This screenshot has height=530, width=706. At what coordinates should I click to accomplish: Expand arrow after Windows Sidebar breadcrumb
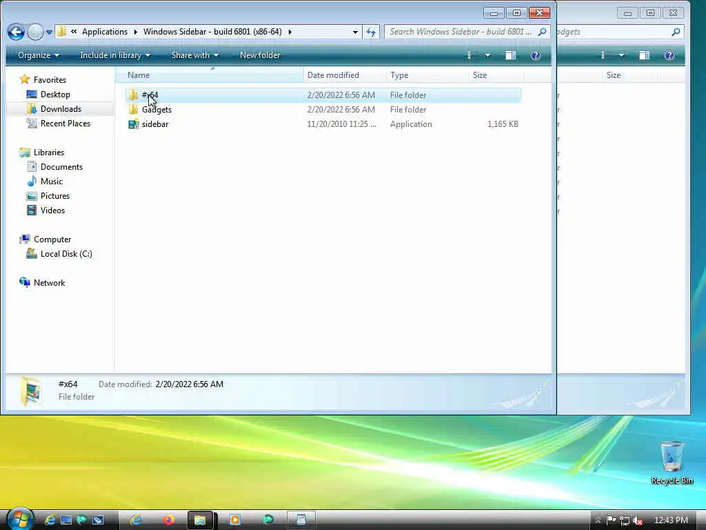(x=290, y=32)
